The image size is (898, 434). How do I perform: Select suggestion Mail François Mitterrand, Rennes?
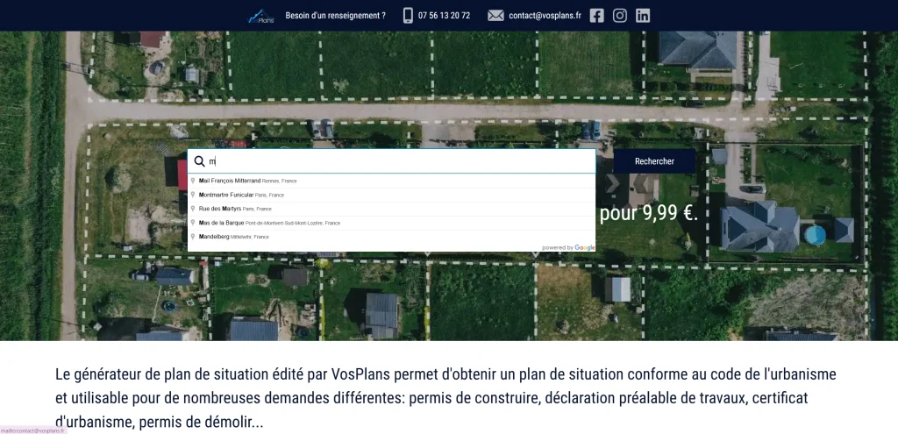(391, 181)
